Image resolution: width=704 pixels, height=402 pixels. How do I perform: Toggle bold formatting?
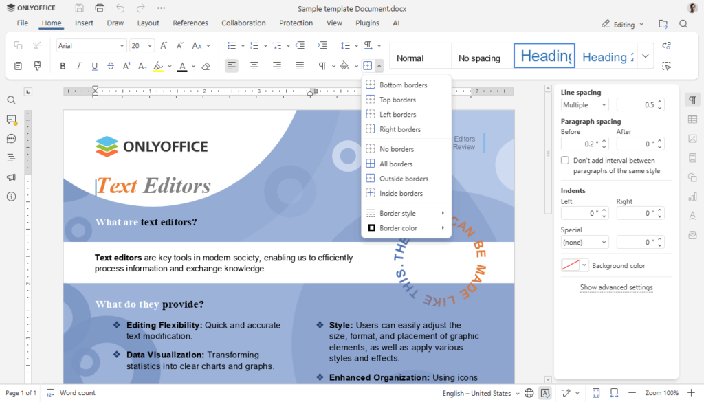tap(63, 65)
